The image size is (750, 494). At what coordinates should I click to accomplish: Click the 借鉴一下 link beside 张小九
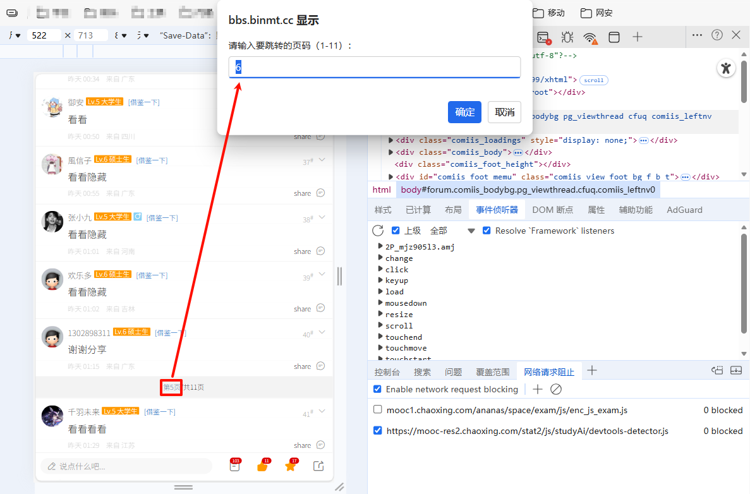(162, 217)
